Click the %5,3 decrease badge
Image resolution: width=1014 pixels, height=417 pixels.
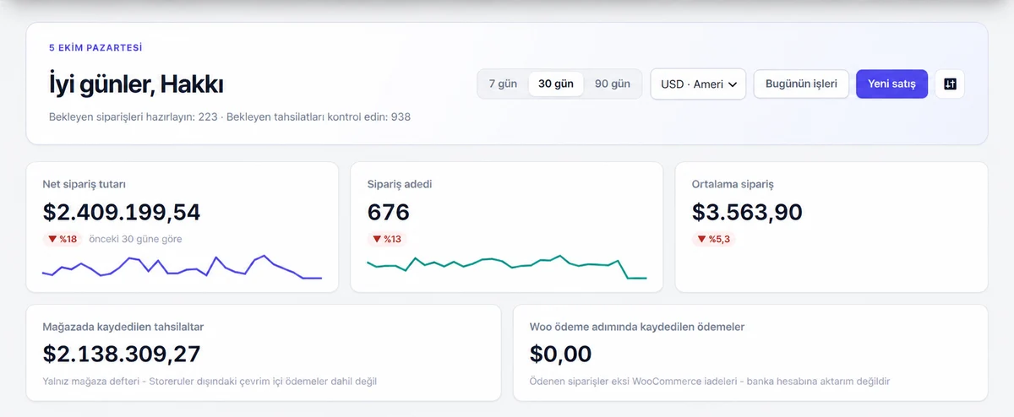[713, 239]
